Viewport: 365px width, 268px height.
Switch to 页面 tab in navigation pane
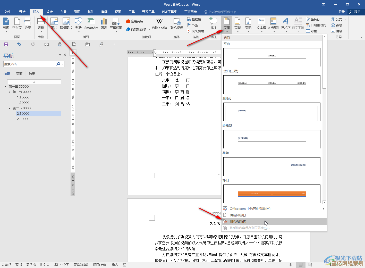click(19, 74)
